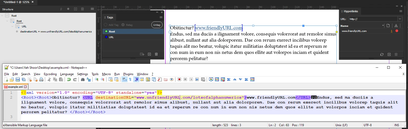Click Autotag icon at Tags panel bottom

(x=142, y=54)
